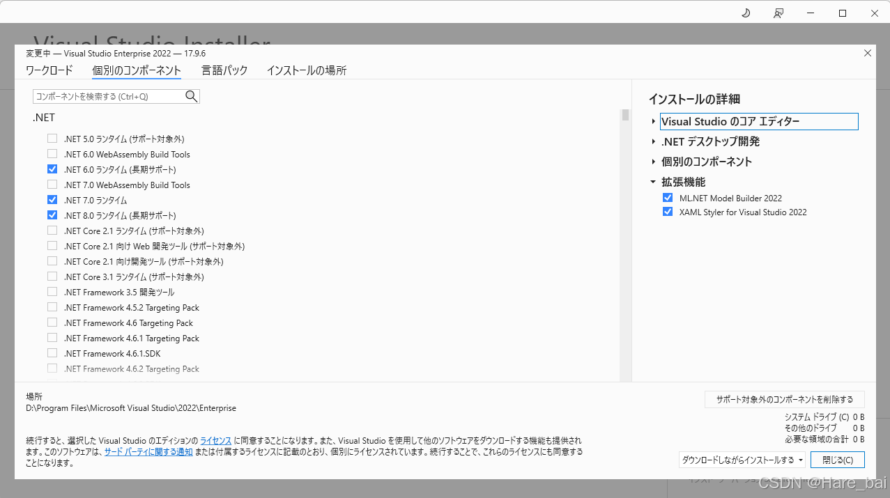890x498 pixels.
Task: Check .NET Framework 4.6 Targeting Pack
Action: click(52, 322)
